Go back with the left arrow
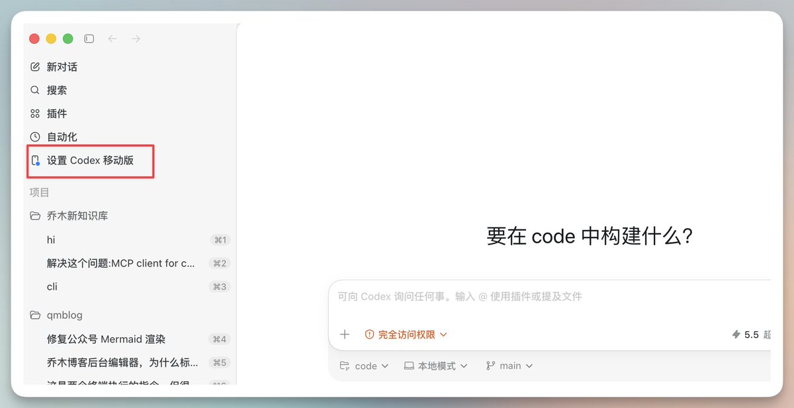 (x=112, y=39)
